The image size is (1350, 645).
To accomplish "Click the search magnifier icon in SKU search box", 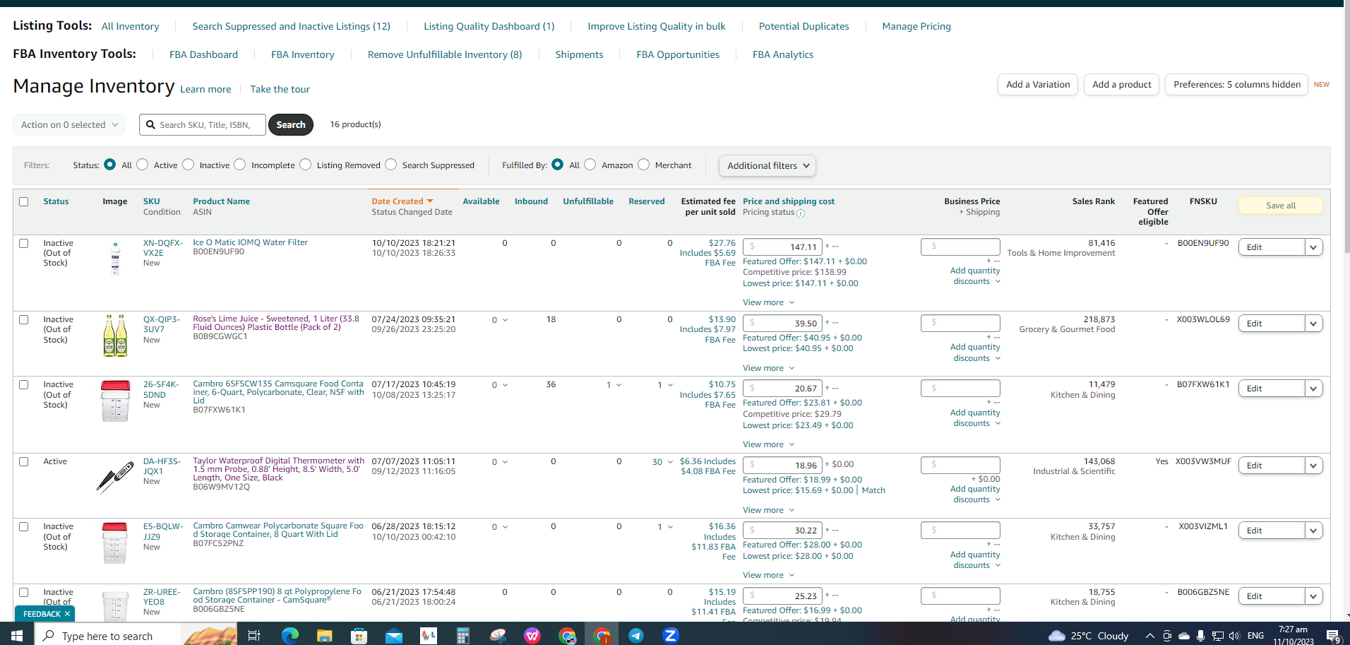I will pyautogui.click(x=150, y=125).
